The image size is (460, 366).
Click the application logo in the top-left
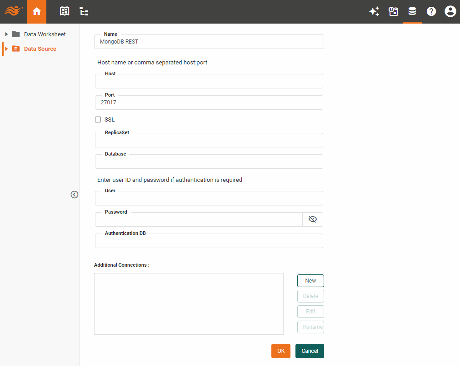point(13,11)
